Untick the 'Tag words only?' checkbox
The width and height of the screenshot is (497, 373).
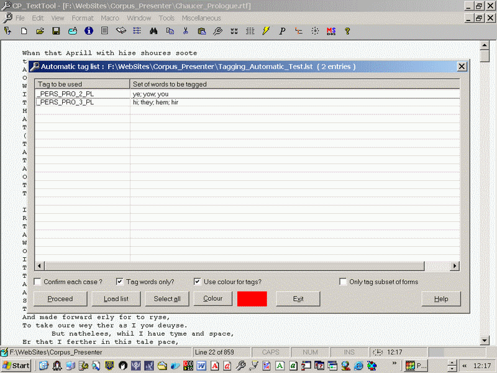pyautogui.click(x=121, y=282)
